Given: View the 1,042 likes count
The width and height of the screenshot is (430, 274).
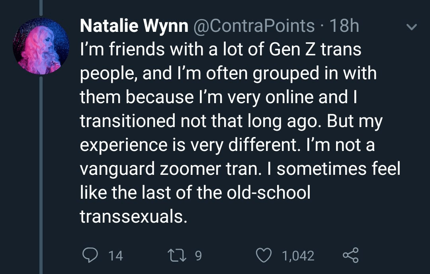Looking at the screenshot, I should click(298, 256).
